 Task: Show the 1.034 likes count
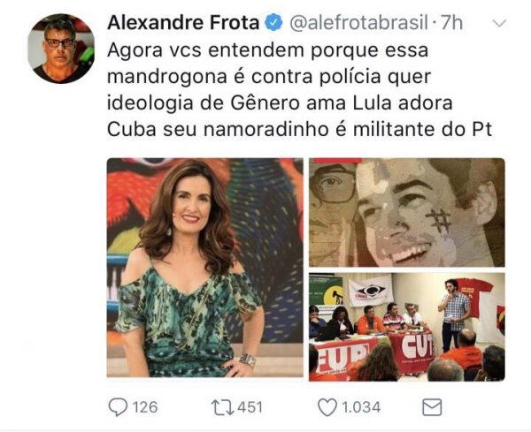point(361,407)
